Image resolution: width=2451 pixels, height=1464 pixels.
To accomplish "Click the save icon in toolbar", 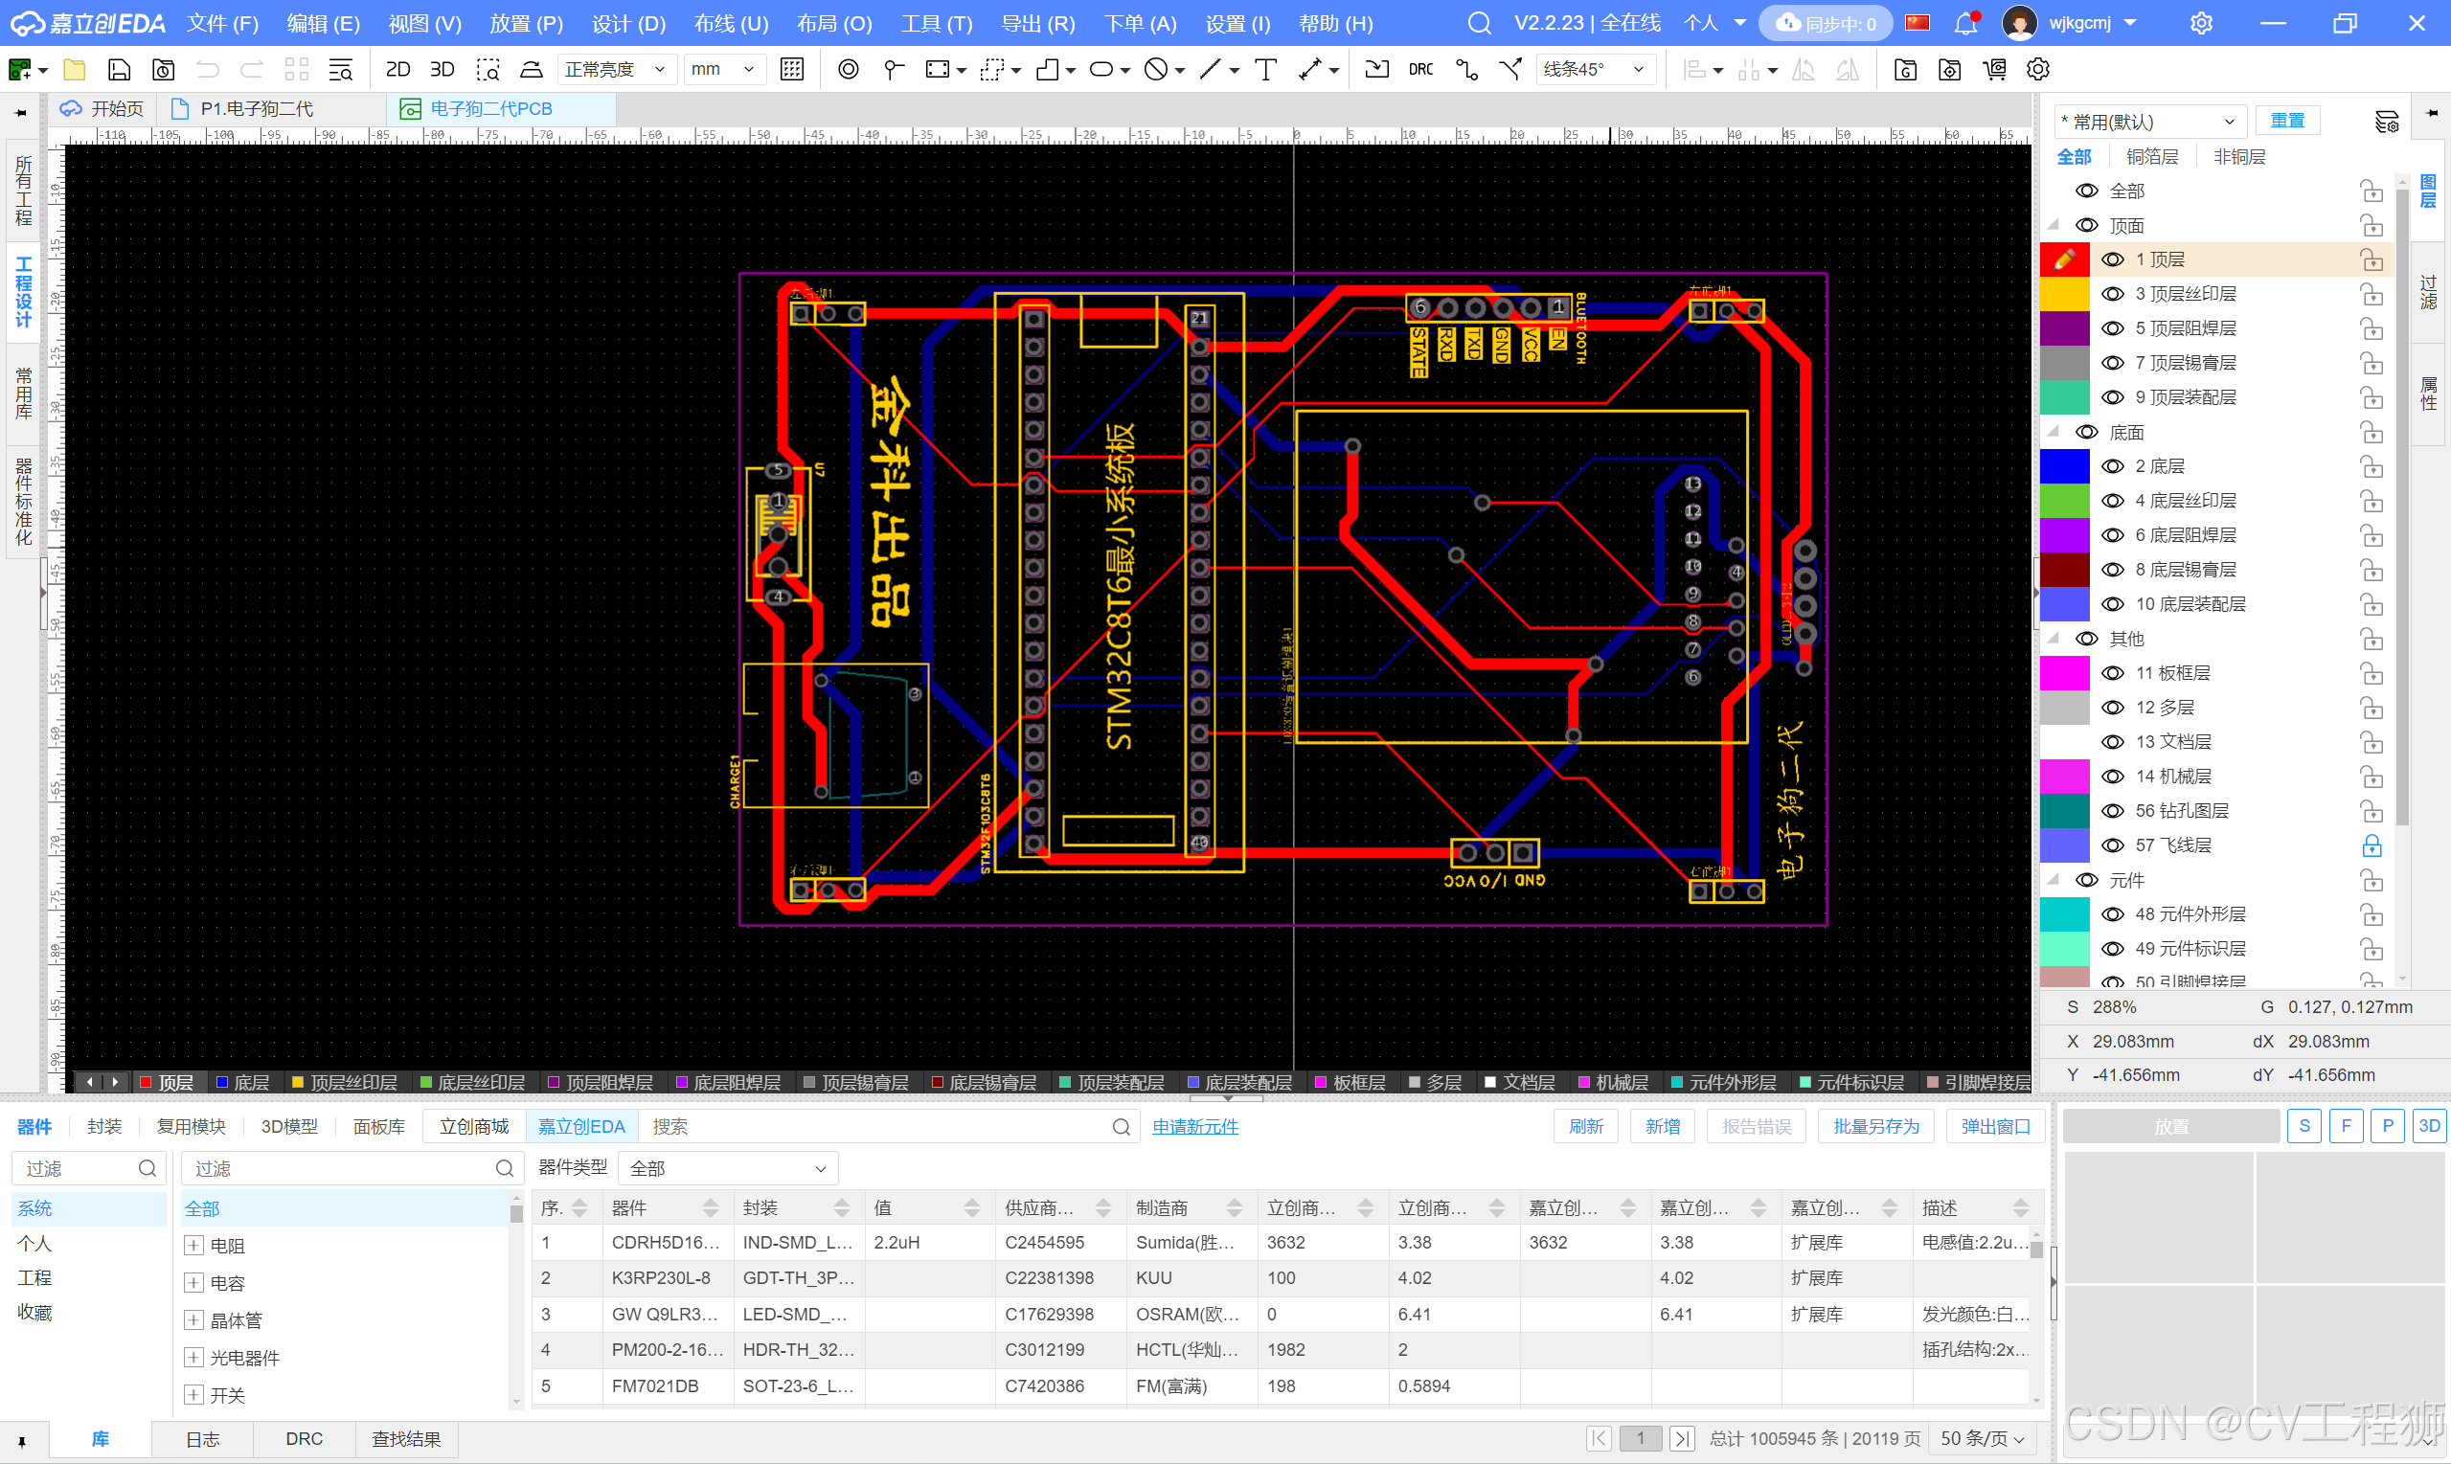I will (x=119, y=69).
